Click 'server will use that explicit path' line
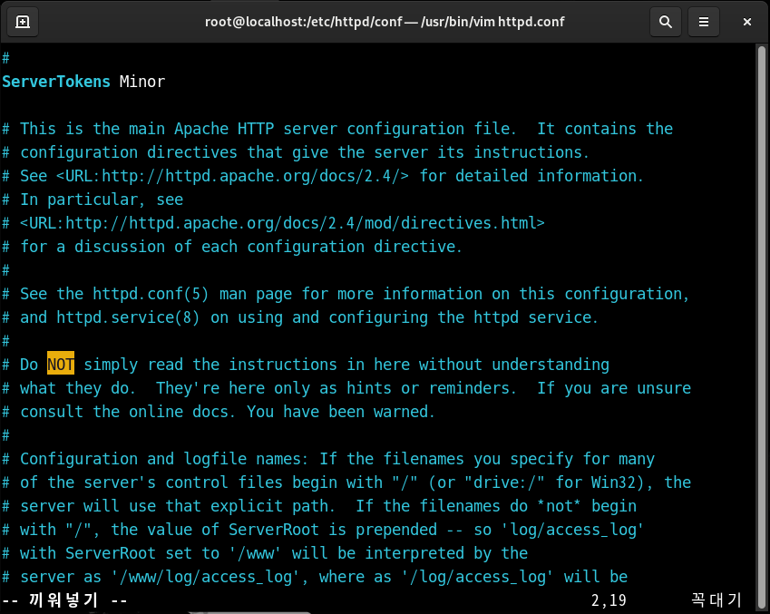Viewport: 770px width, 614px height. point(319,506)
